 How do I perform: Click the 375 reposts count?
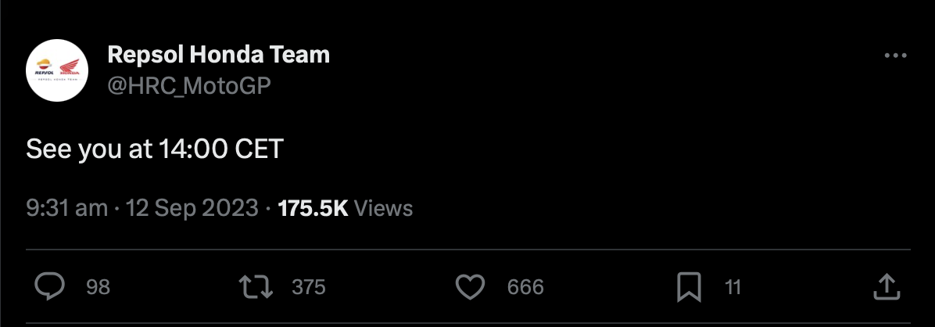pos(308,288)
